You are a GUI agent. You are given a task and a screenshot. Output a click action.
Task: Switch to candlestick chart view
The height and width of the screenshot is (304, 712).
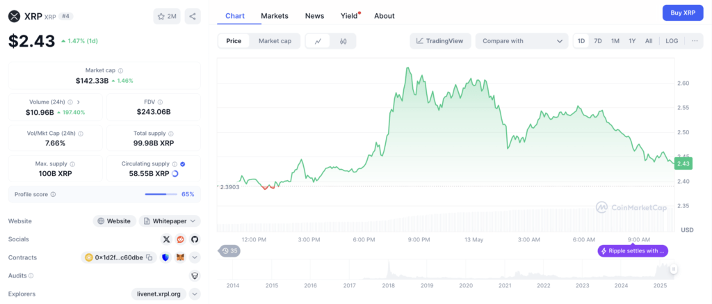click(x=343, y=41)
